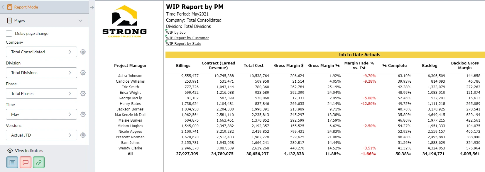The image size is (485, 172).
Task: Select the George McFly row name
Action: coord(130,98)
